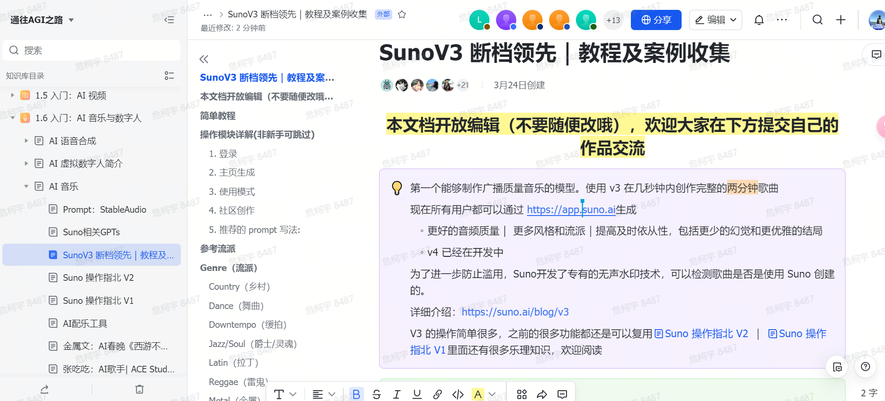Click the yellow highlight color button
The image size is (885, 401).
(478, 394)
